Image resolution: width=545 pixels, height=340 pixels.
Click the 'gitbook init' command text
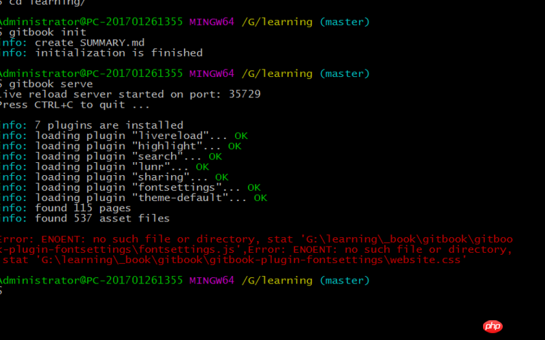(x=48, y=32)
